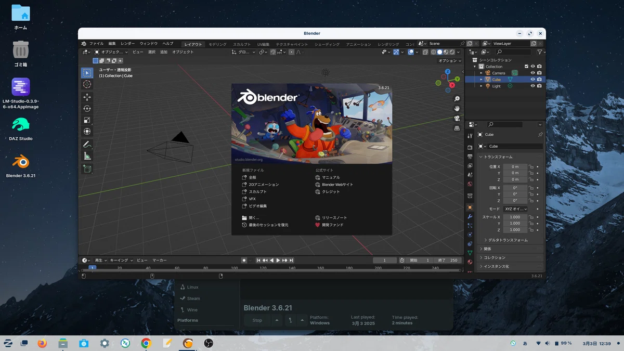The width and height of the screenshot is (624, 351).
Task: Toggle Location X lock icon
Action: (x=531, y=166)
